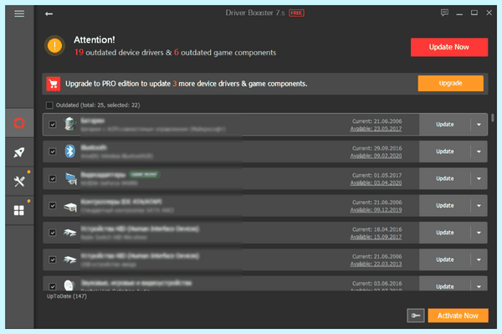Click the yellow attention warning icon
This screenshot has width=502, height=334.
pyautogui.click(x=54, y=45)
